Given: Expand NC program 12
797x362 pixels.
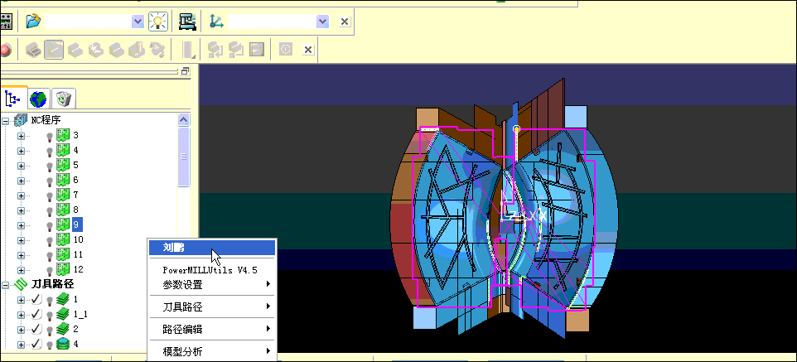Looking at the screenshot, I should pyautogui.click(x=21, y=270).
